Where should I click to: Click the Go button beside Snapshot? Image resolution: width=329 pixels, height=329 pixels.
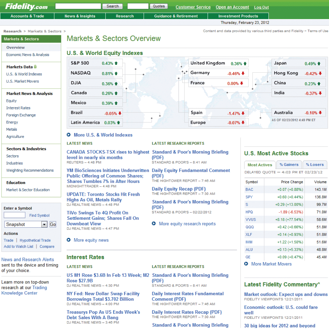53,224
